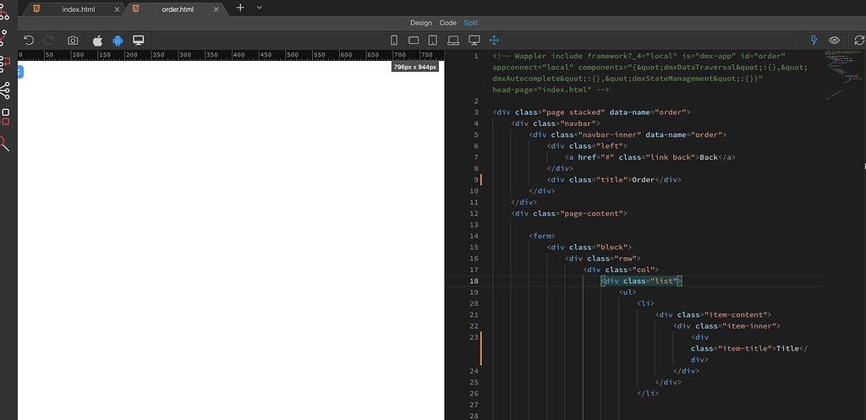
Task: Take a screenshot with camera icon
Action: pyautogui.click(x=73, y=41)
